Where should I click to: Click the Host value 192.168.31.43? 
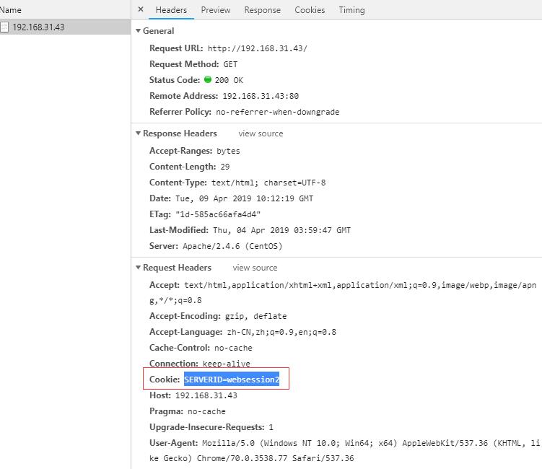click(x=206, y=395)
